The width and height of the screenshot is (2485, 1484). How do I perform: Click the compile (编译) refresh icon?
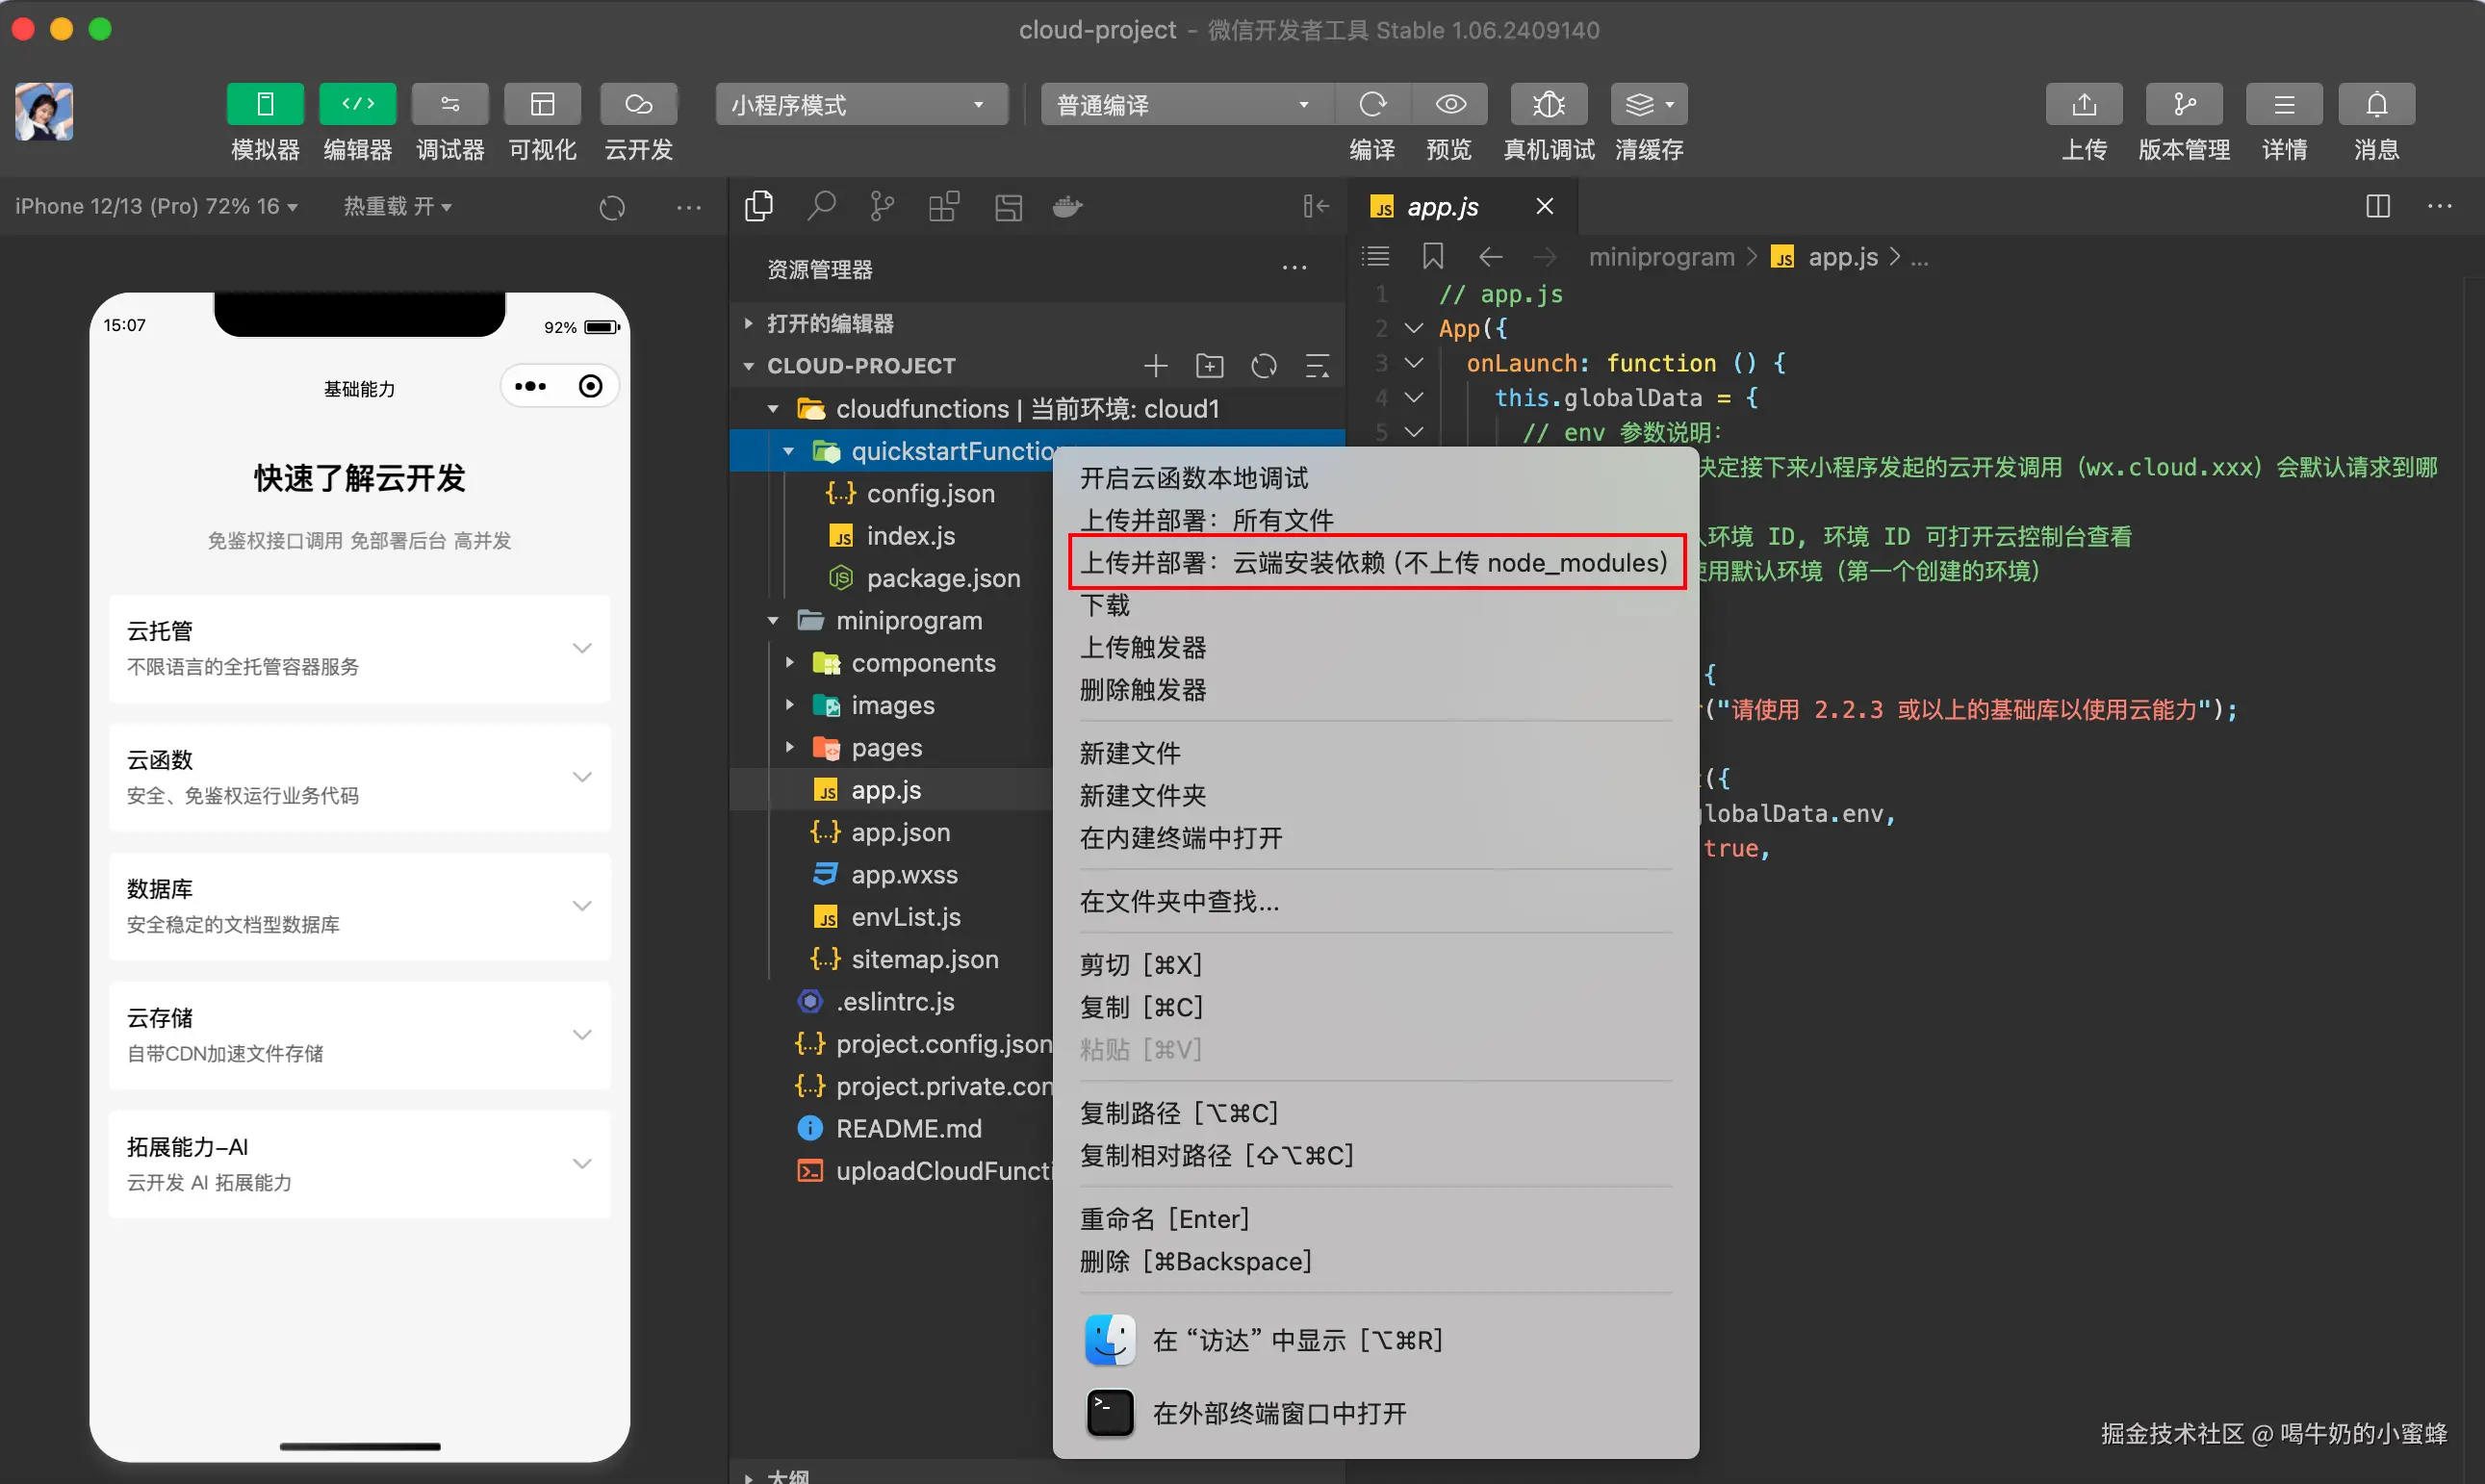[1372, 104]
